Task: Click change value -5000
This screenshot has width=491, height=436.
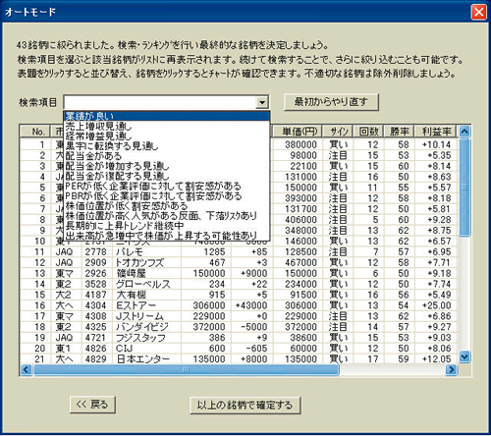Action: pos(254,327)
